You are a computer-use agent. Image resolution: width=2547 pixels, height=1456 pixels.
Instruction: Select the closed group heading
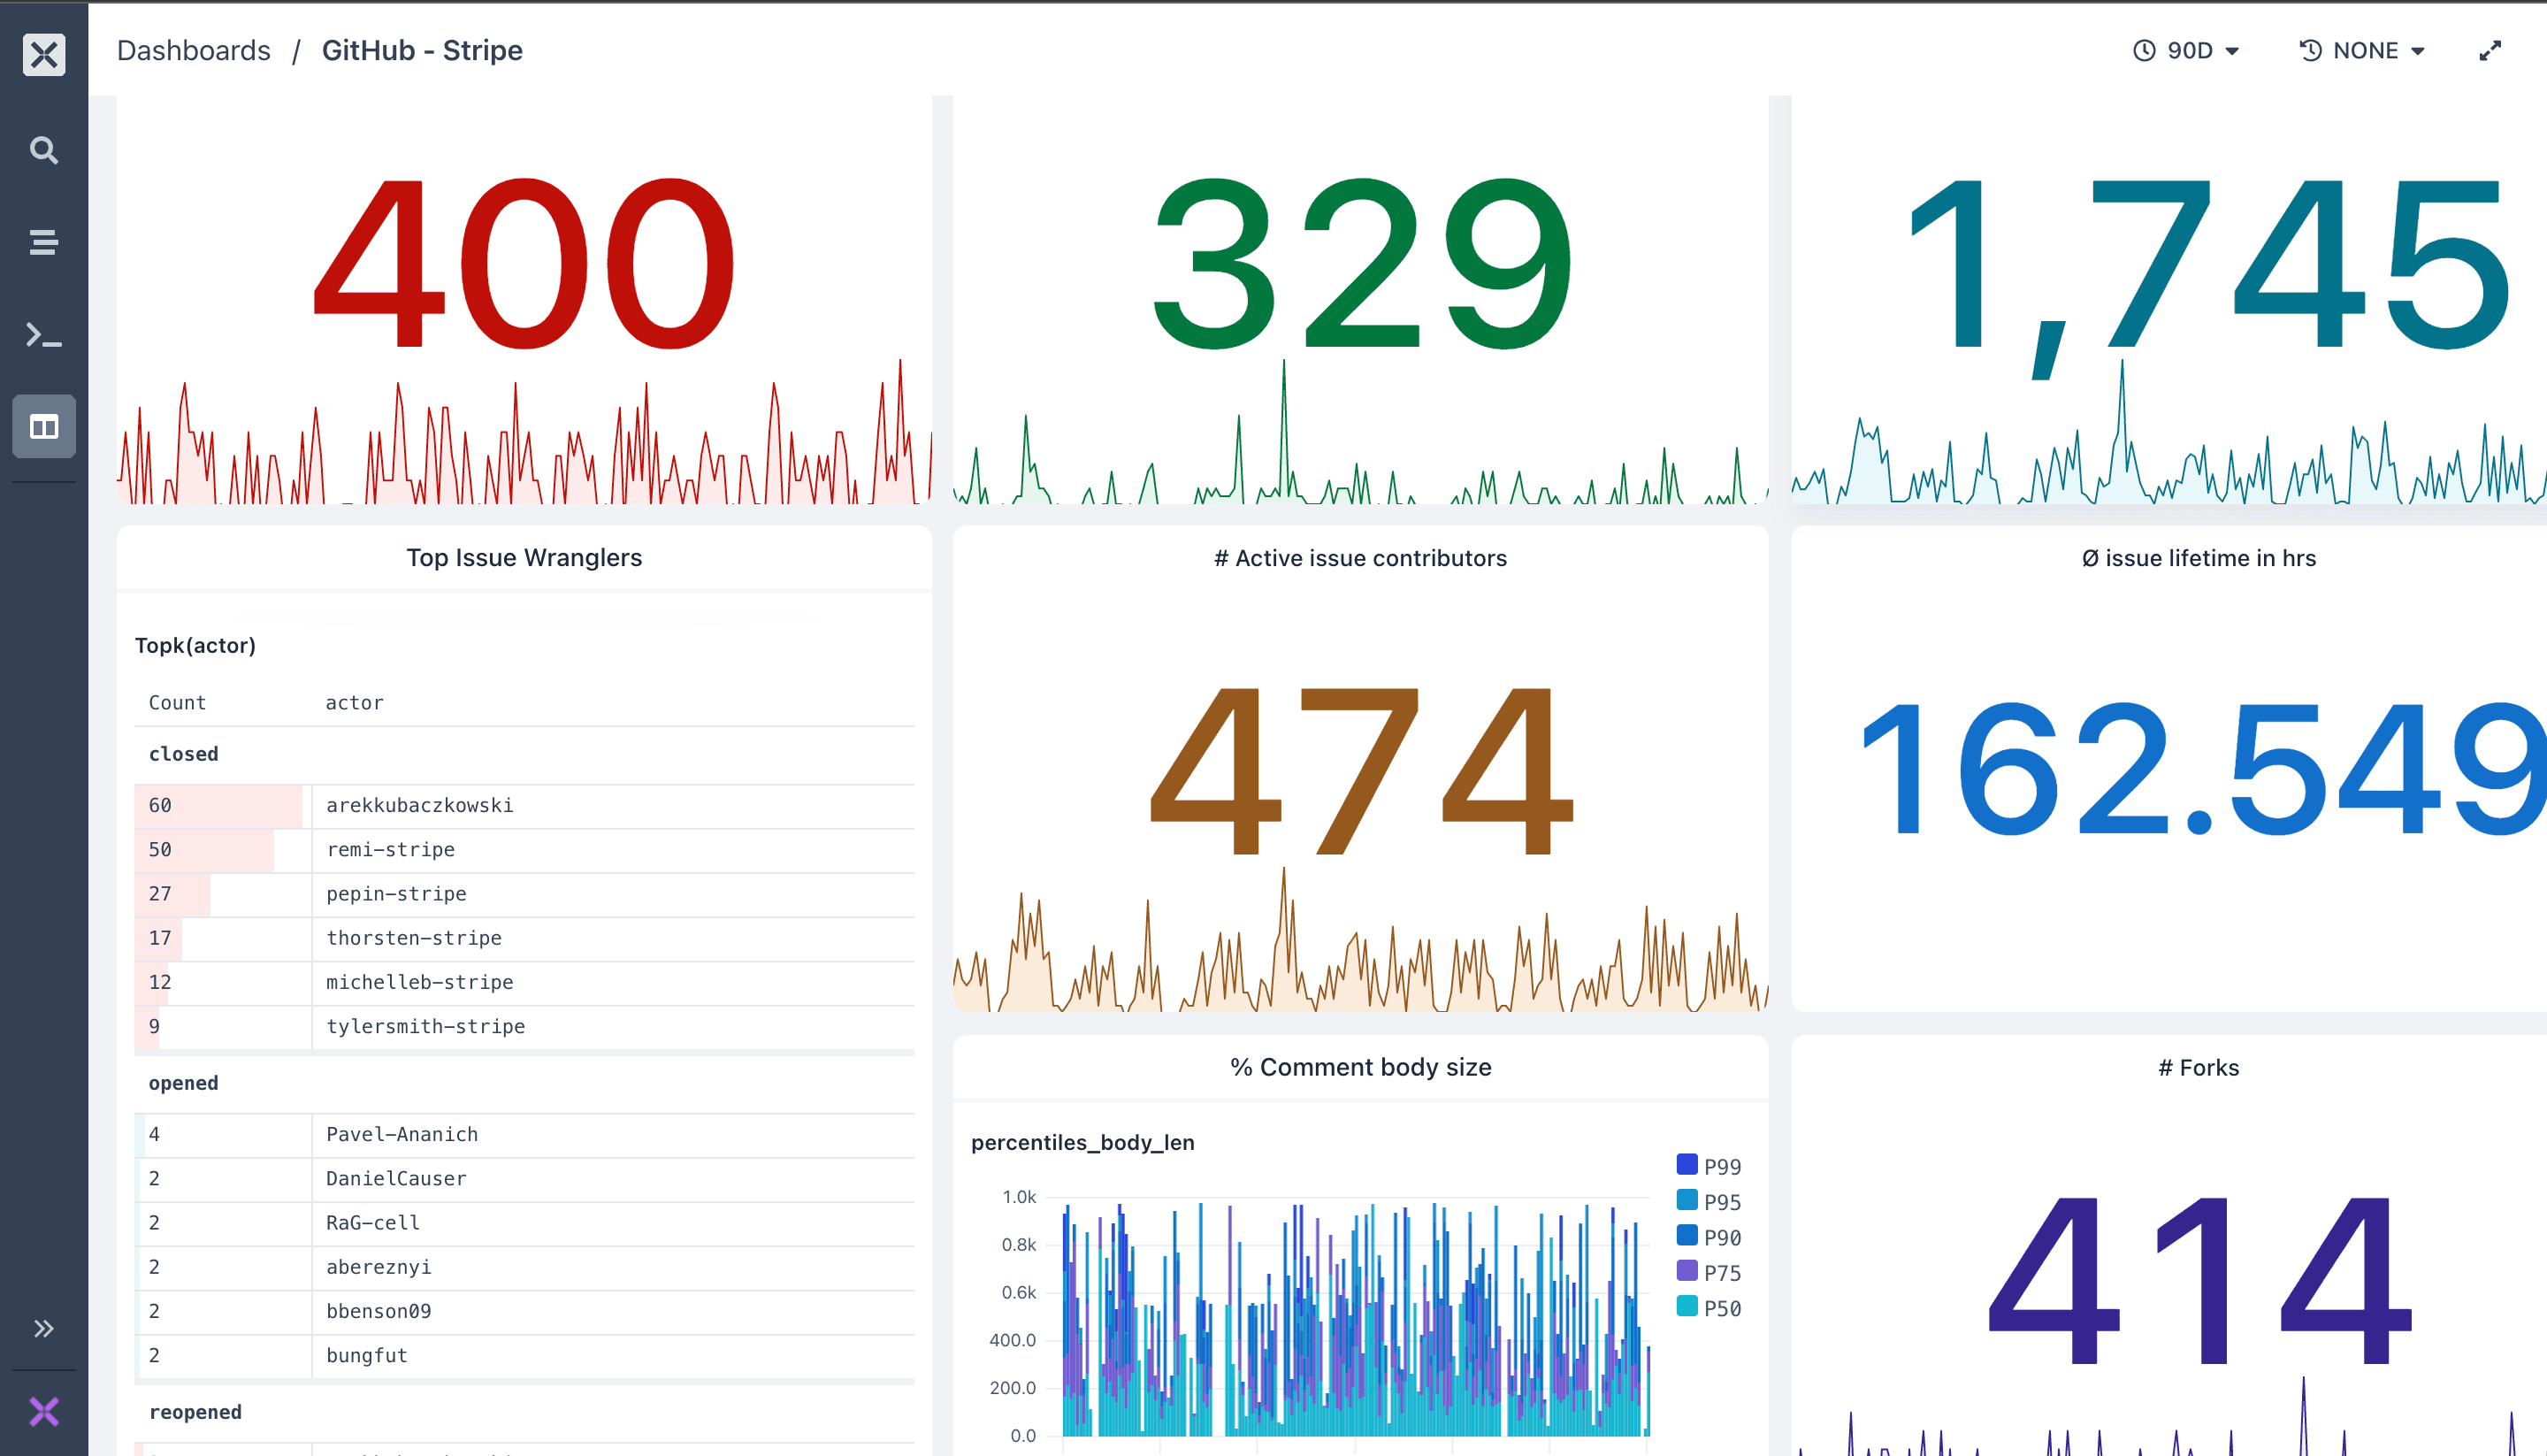click(183, 754)
